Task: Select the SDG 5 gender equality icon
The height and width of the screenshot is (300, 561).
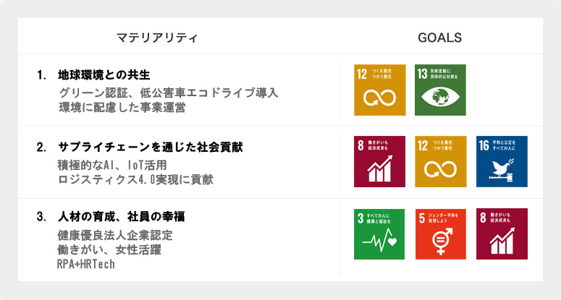Action: click(x=440, y=234)
